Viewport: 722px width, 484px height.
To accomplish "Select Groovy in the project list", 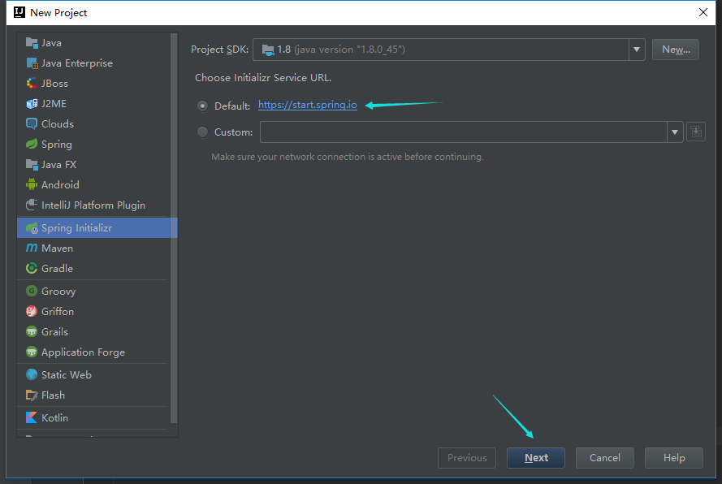I will pos(93,291).
